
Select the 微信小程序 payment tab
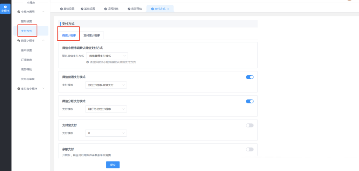tap(69, 35)
